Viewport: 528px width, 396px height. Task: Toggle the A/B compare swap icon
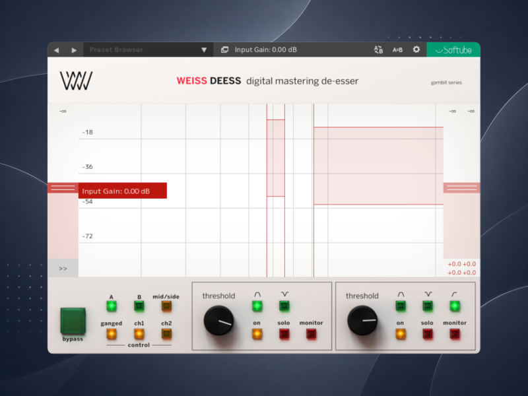point(378,50)
